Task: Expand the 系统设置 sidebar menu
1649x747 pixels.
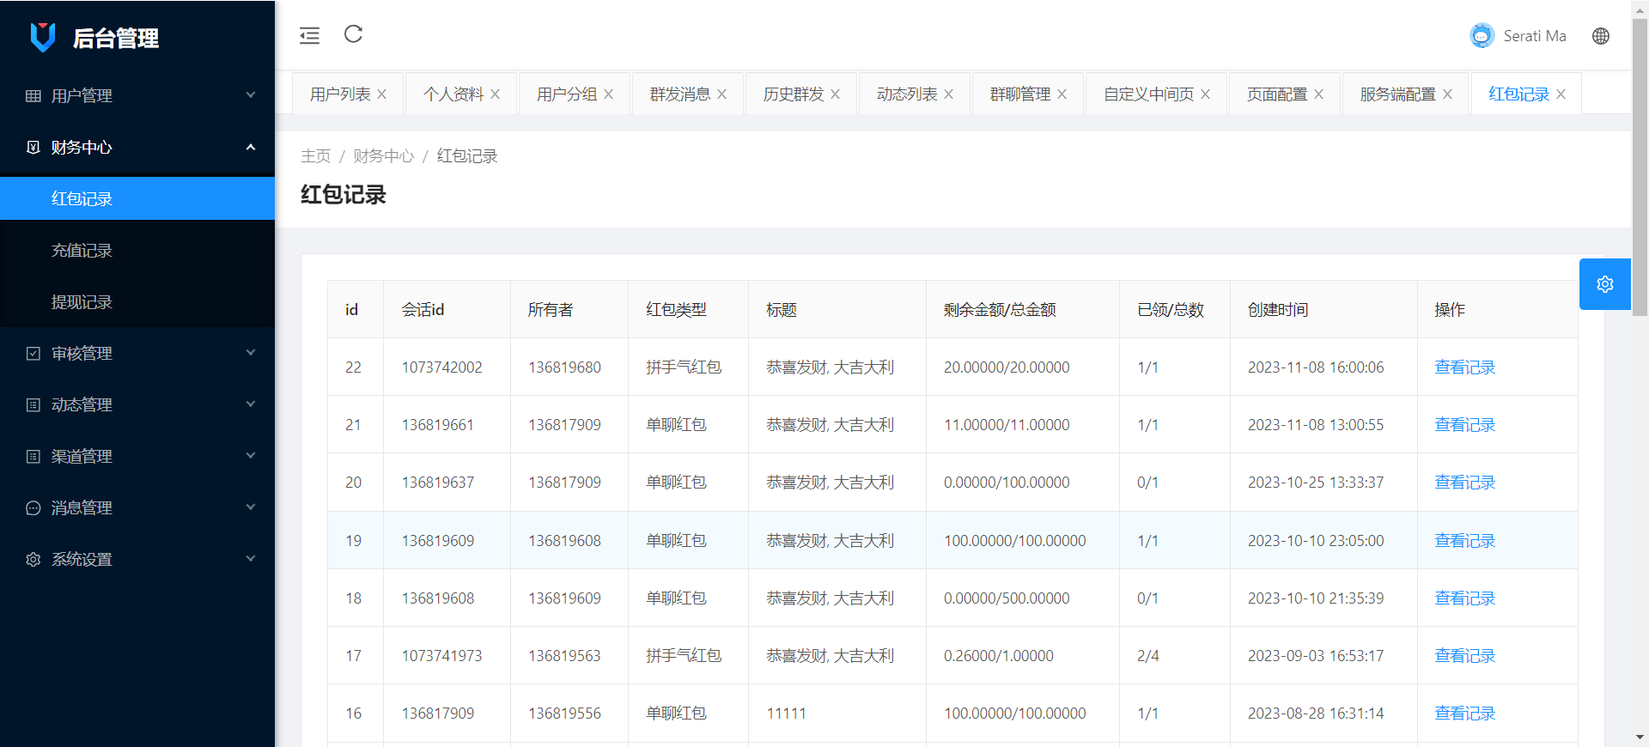Action: pos(137,559)
